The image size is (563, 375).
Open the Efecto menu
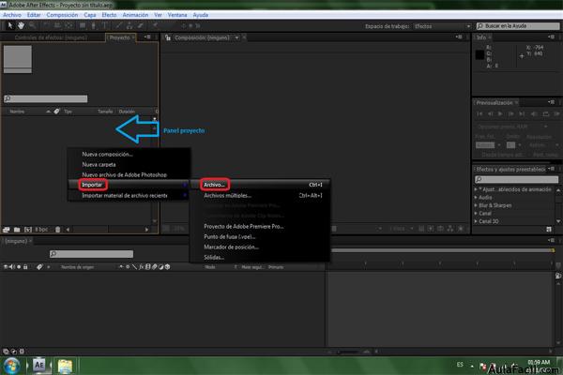[109, 15]
